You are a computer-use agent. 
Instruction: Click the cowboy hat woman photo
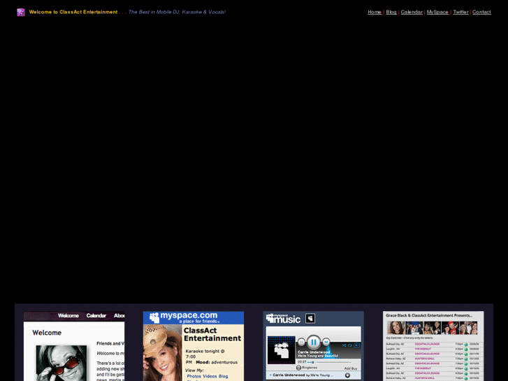tap(162, 353)
